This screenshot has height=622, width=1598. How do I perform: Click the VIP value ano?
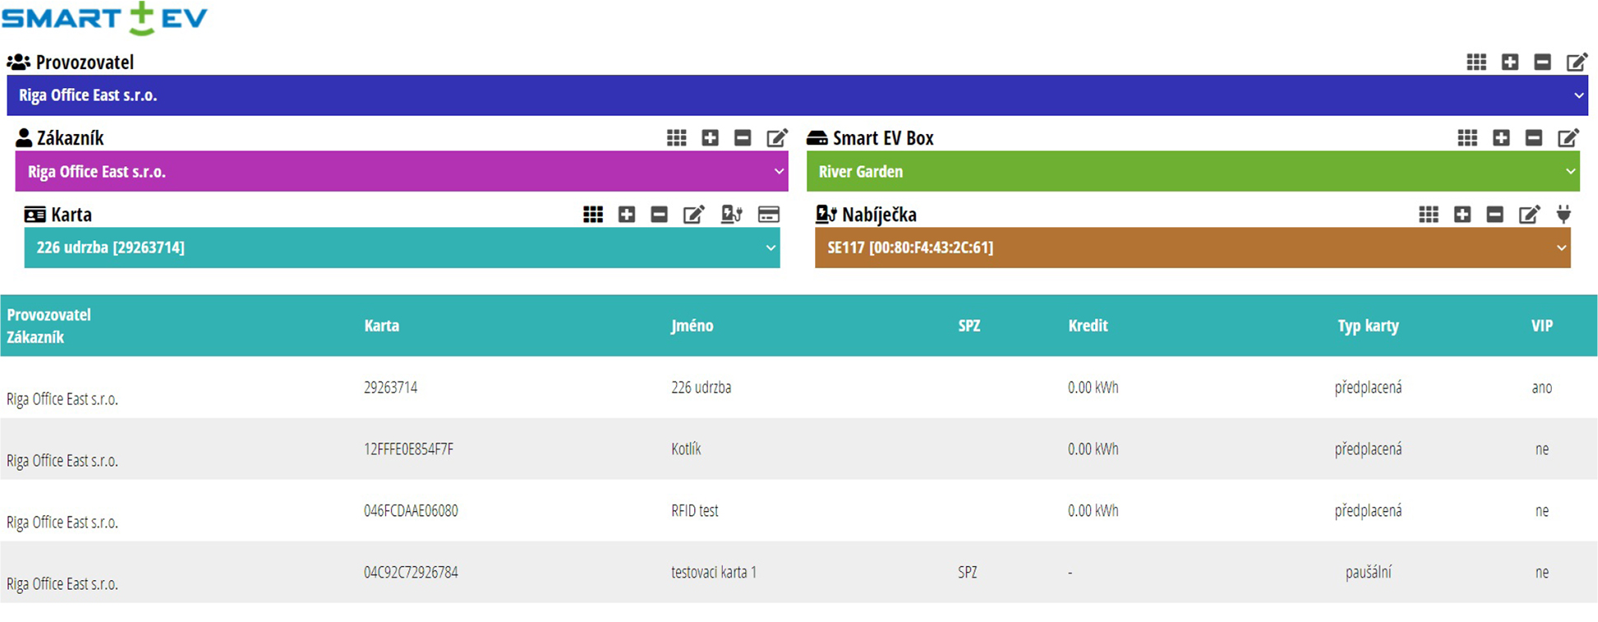click(x=1542, y=388)
